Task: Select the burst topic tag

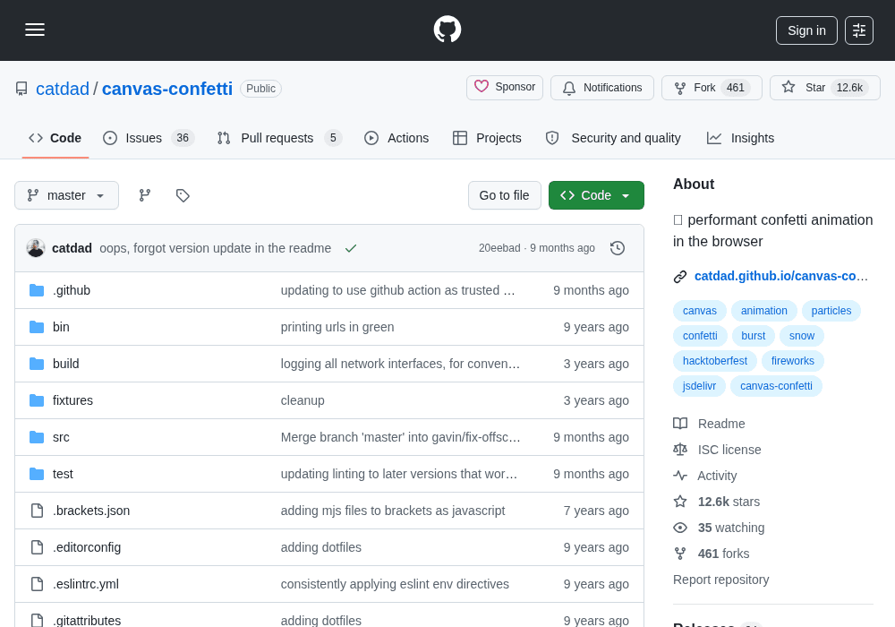Action: point(754,336)
